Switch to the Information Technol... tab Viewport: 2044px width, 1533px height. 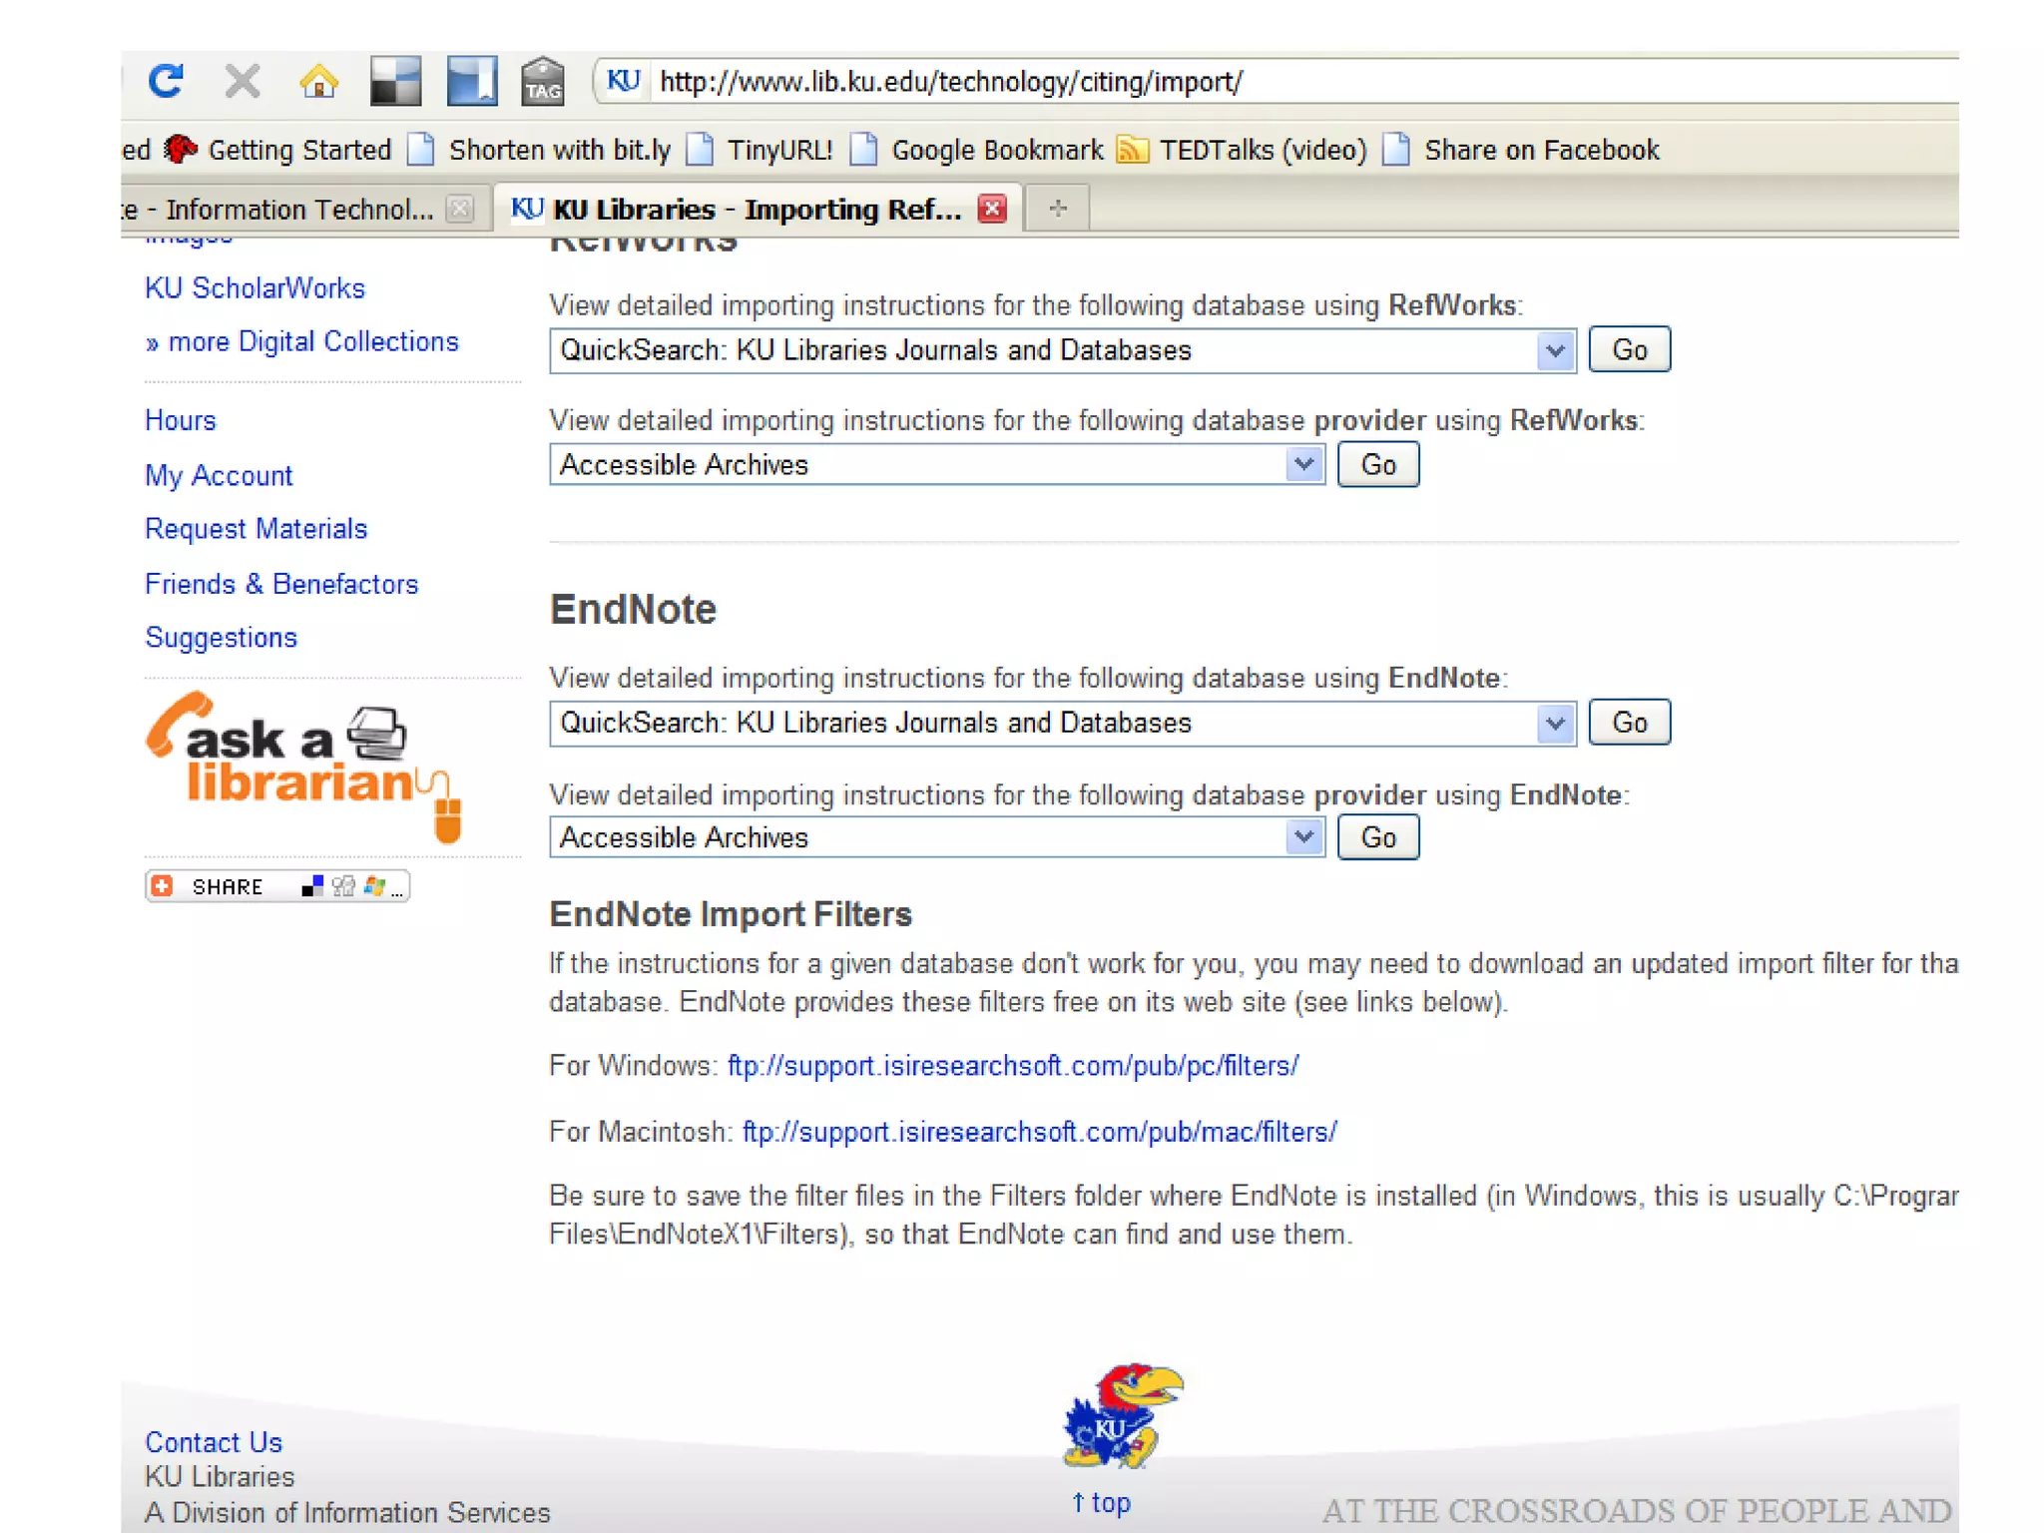(x=289, y=210)
